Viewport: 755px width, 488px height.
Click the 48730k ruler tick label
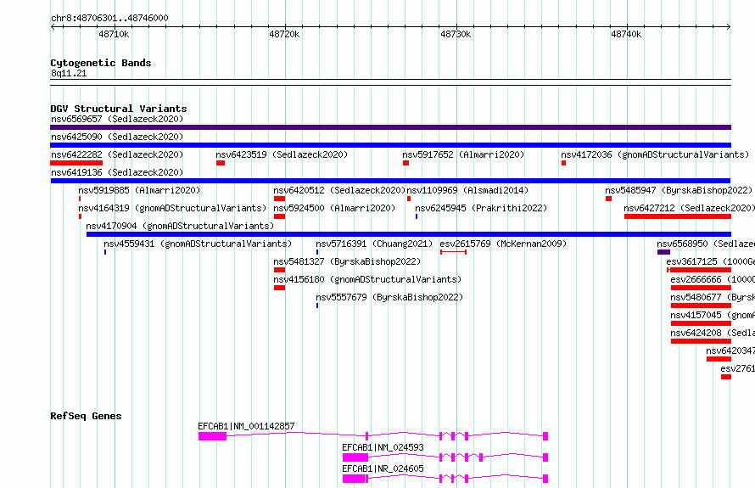coord(456,34)
